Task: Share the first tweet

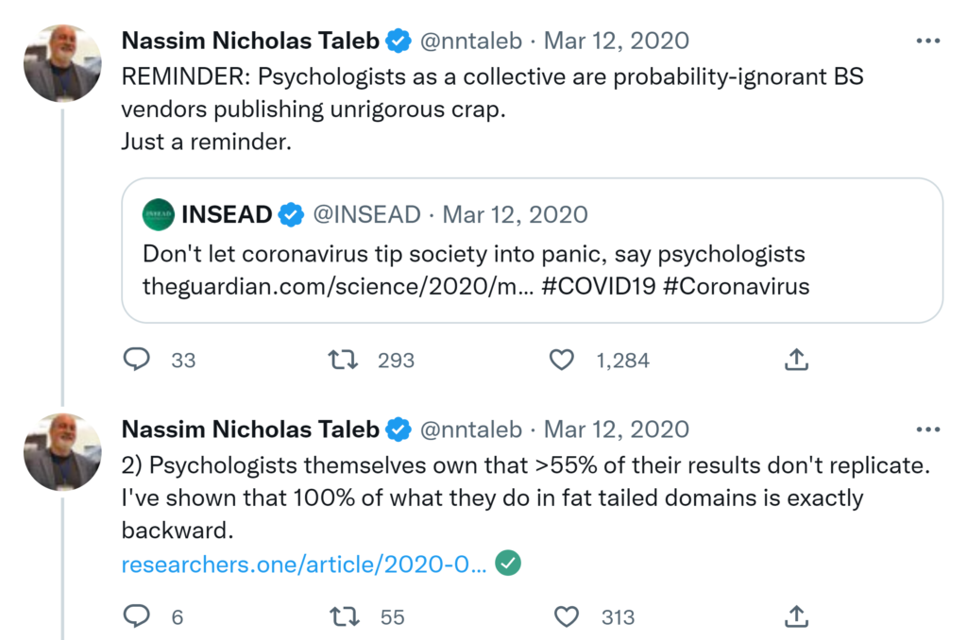Action: (x=796, y=359)
